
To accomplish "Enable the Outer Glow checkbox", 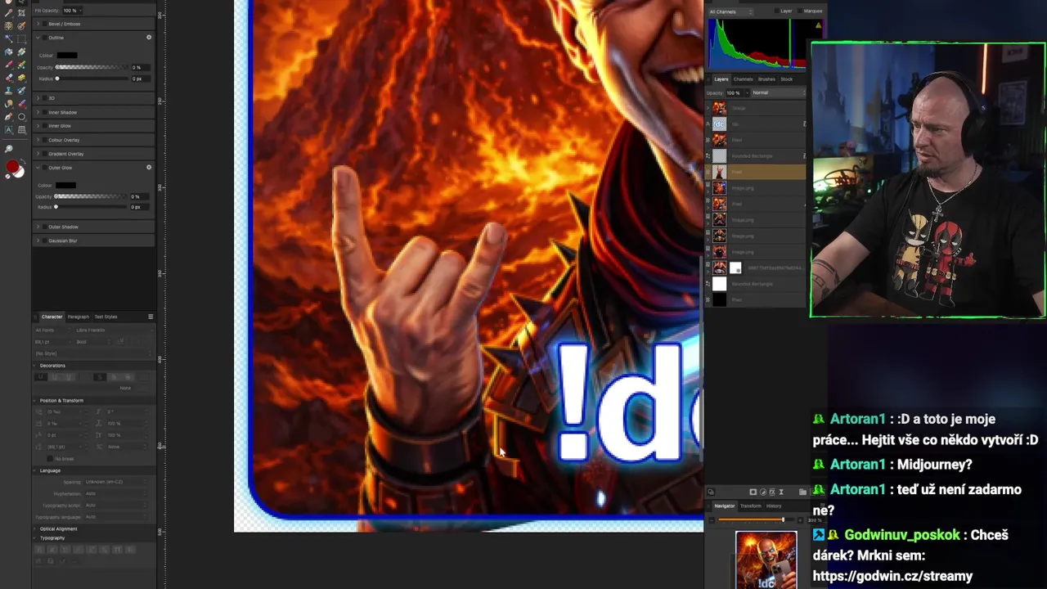I will tap(45, 168).
